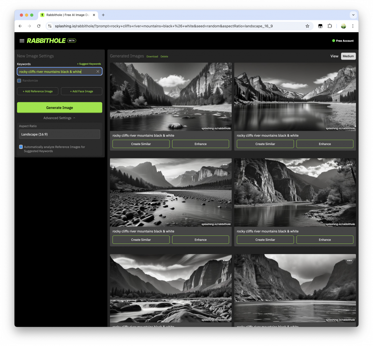Image resolution: width=373 pixels, height=346 pixels.
Task: Click the Delete link
Action: click(164, 57)
